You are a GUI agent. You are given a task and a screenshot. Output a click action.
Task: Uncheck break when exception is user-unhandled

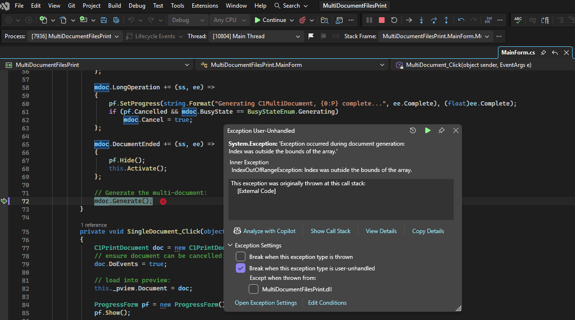[241, 268]
